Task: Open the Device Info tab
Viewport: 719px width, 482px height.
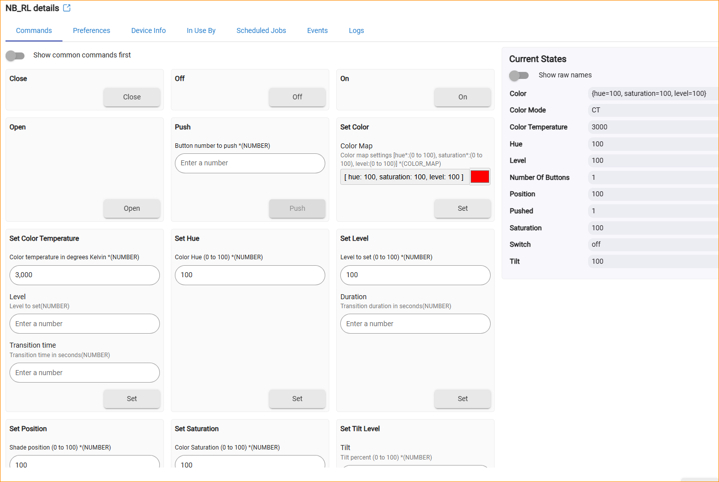Action: click(148, 30)
